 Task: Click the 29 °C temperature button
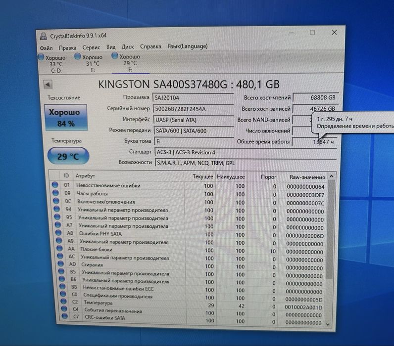coord(68,156)
